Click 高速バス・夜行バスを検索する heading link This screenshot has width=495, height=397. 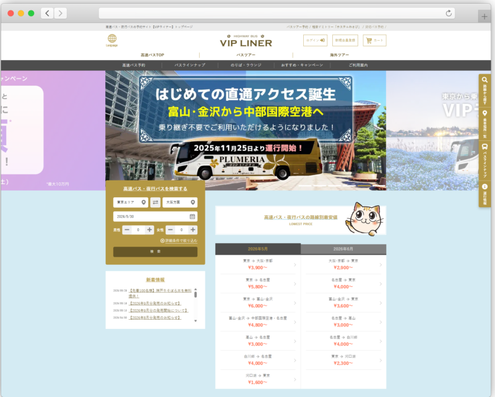click(x=155, y=189)
